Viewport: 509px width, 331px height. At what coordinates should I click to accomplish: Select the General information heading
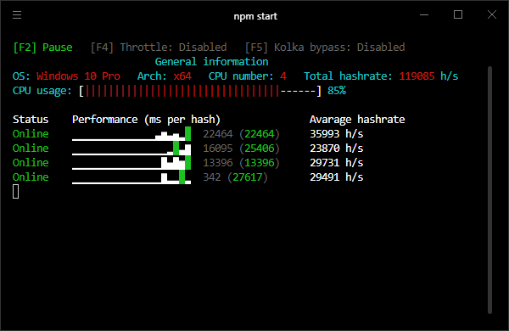(x=211, y=62)
